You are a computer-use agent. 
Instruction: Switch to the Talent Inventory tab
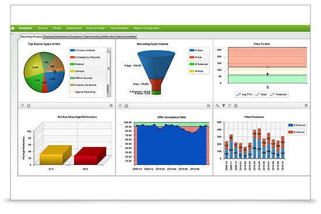(x=92, y=36)
